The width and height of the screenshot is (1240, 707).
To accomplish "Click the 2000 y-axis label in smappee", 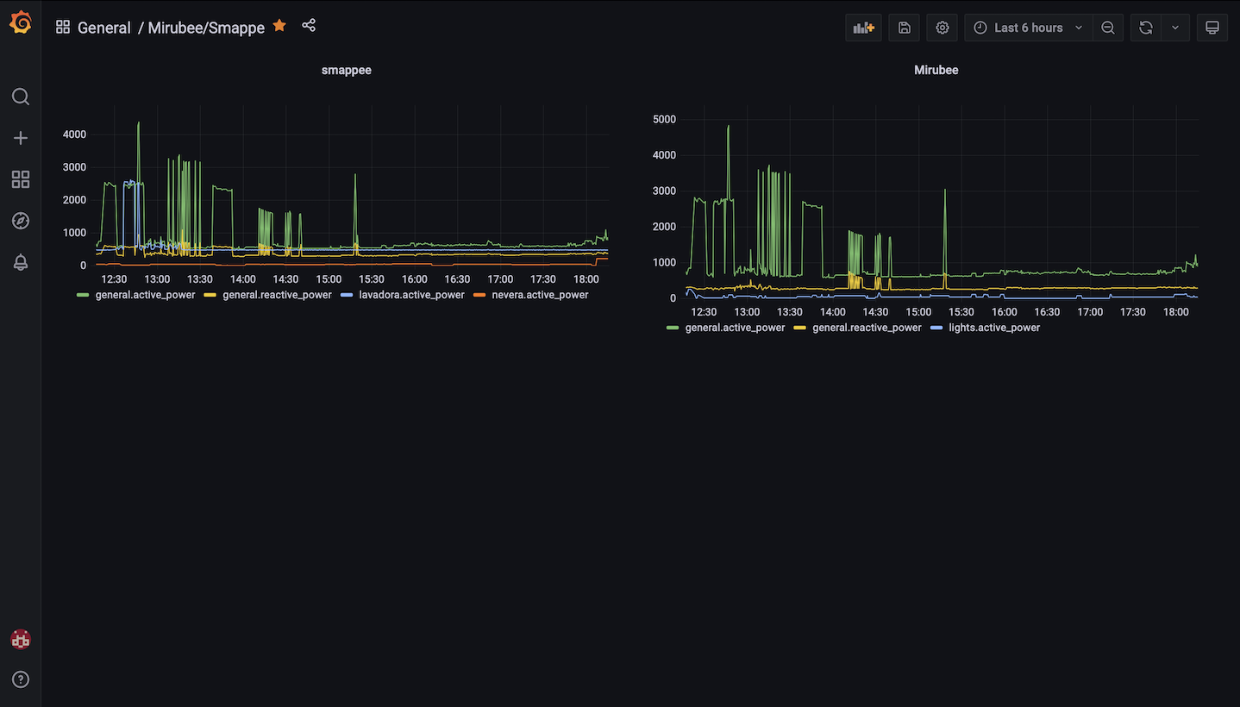I will [75, 200].
